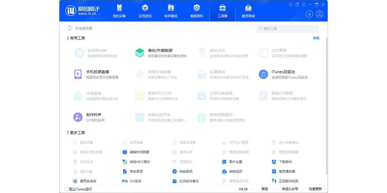Click 打开SSH通道
The height and width of the screenshot is (193, 387).
[235, 142]
